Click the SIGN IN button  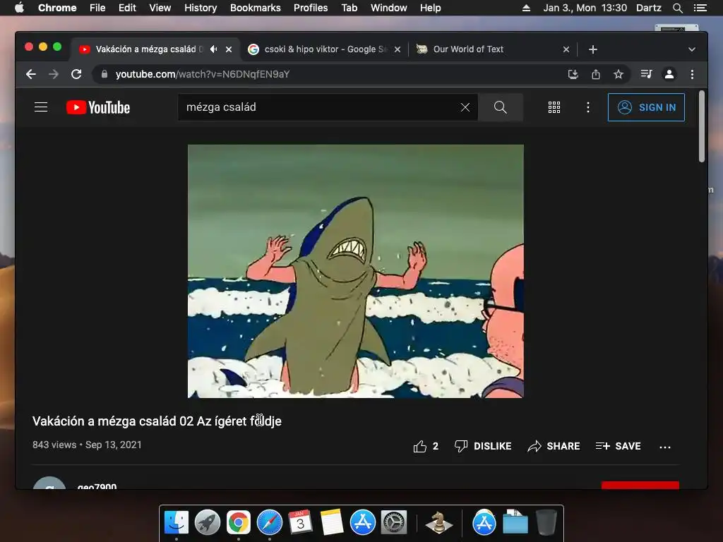tap(646, 107)
